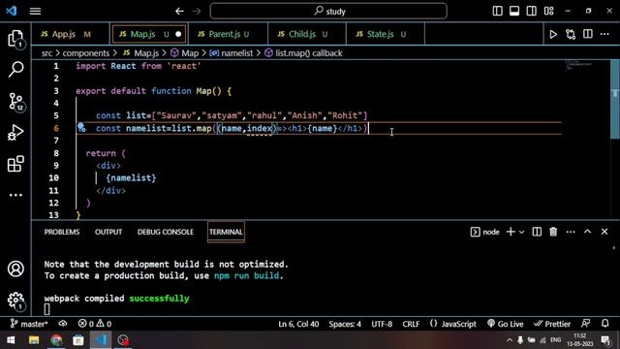The image size is (620, 349).
Task: Open the Run and Debug view
Action: pyautogui.click(x=15, y=133)
